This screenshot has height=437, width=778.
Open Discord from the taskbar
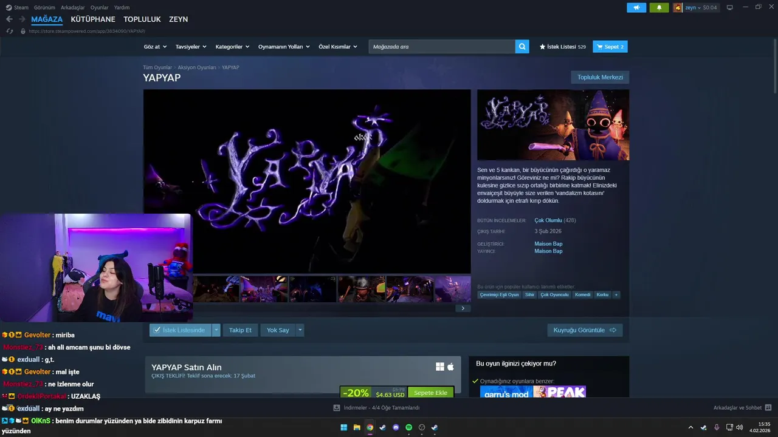396,427
